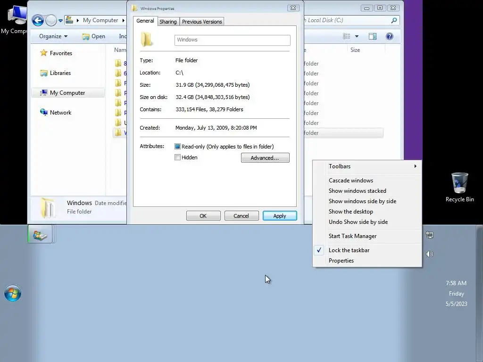
Task: Open taskbar Properties from context menu
Action: (x=367, y=261)
